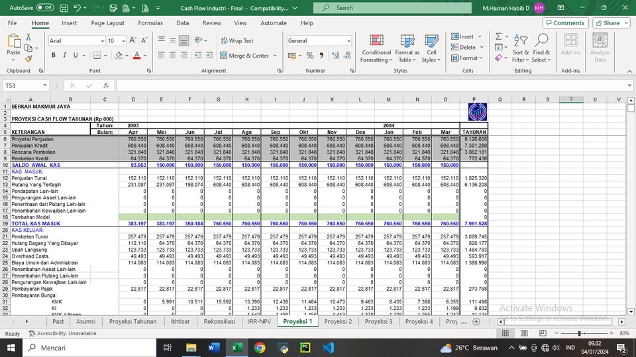Click the Comments button
Screen dimensions: 636x357
pos(565,23)
